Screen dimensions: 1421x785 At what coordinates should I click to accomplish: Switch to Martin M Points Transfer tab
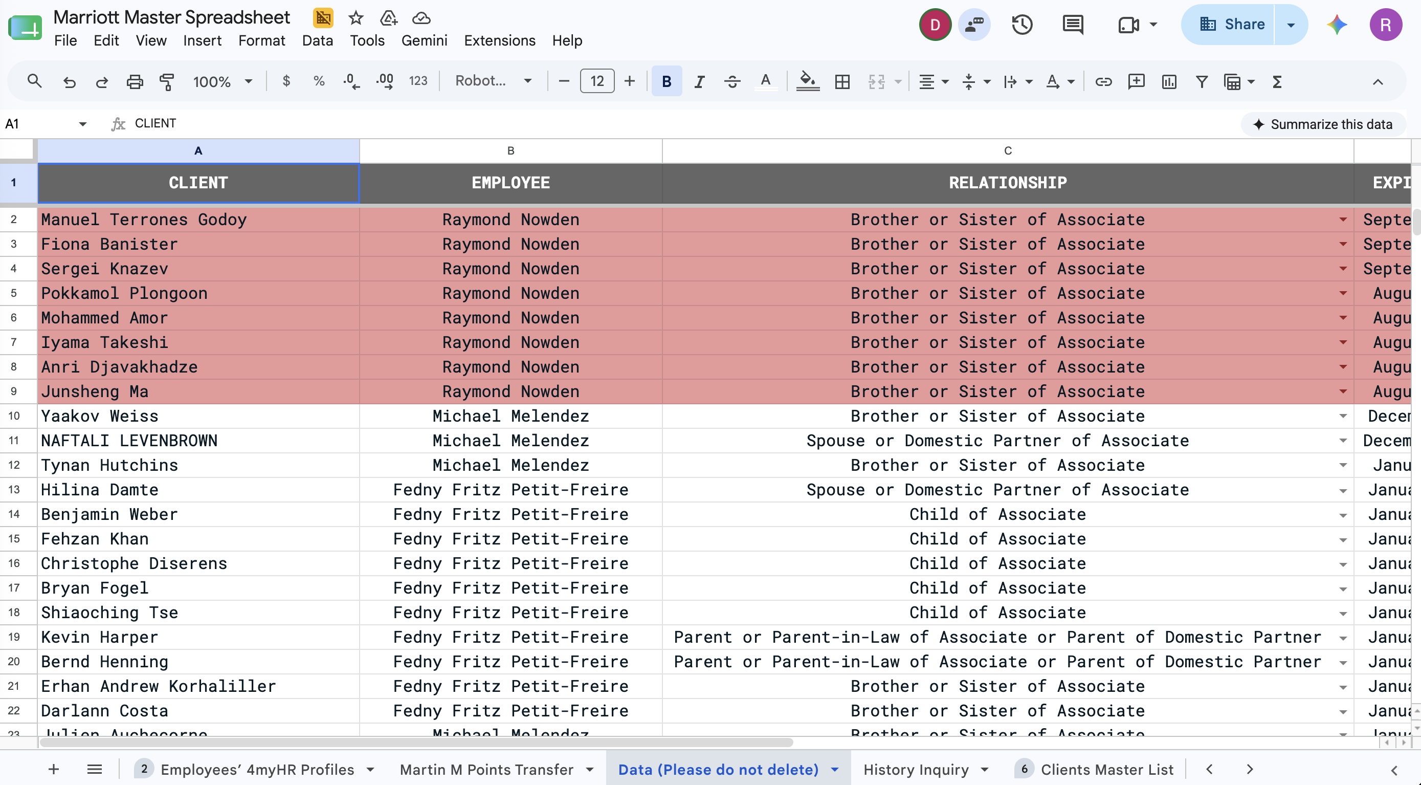[486, 769]
